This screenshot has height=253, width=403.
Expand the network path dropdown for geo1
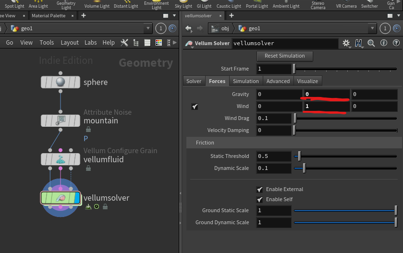pos(148,29)
